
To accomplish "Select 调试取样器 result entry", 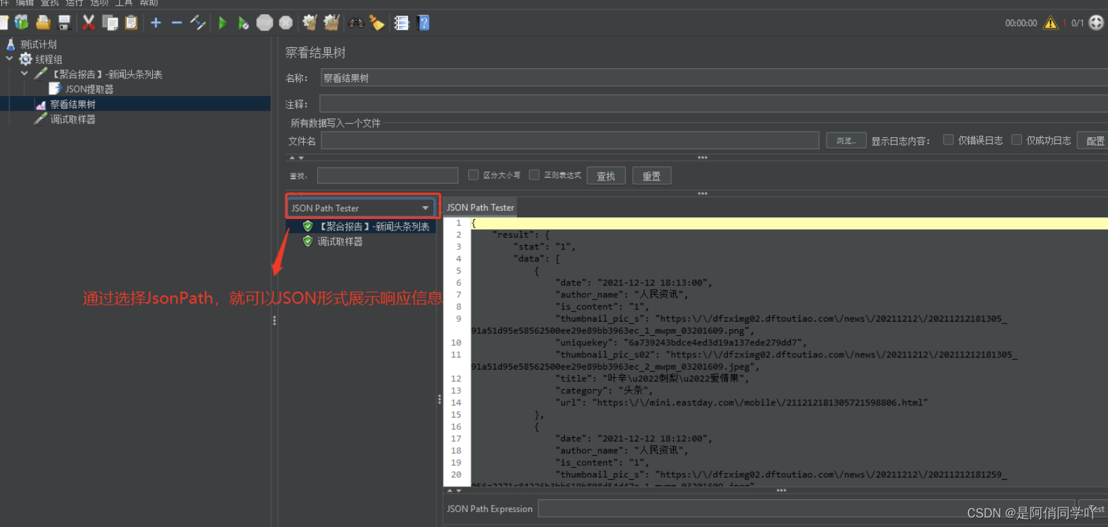I will 340,241.
